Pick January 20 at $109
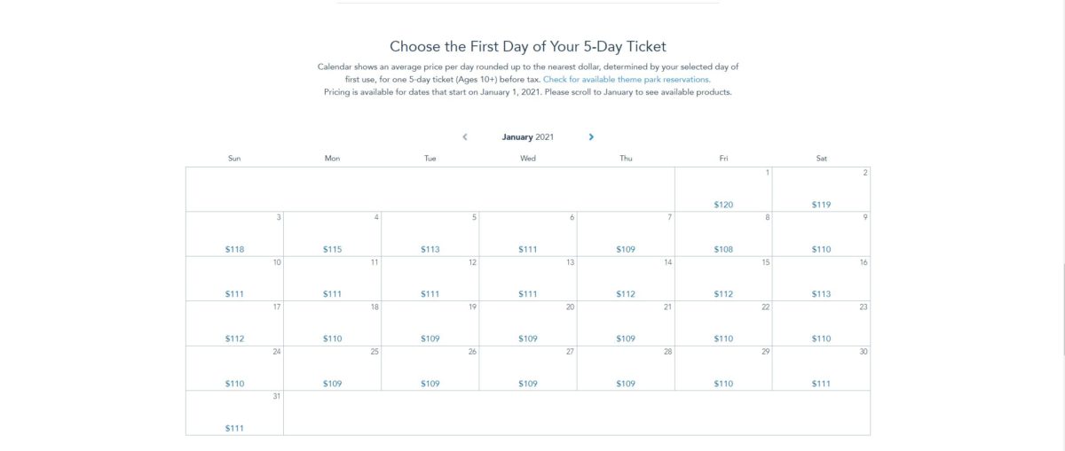Image resolution: width=1065 pixels, height=451 pixels. (528, 323)
